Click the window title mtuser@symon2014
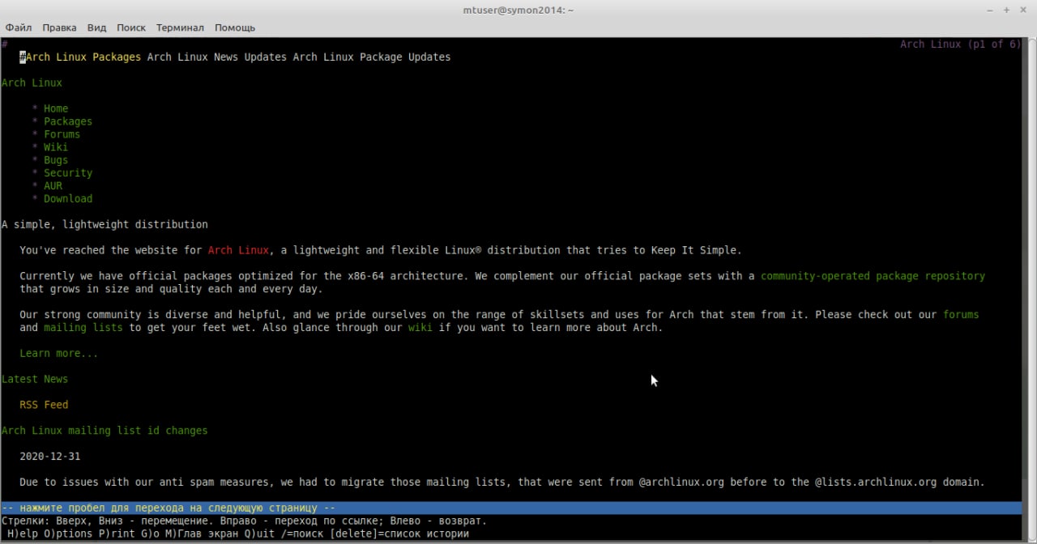 [518, 10]
